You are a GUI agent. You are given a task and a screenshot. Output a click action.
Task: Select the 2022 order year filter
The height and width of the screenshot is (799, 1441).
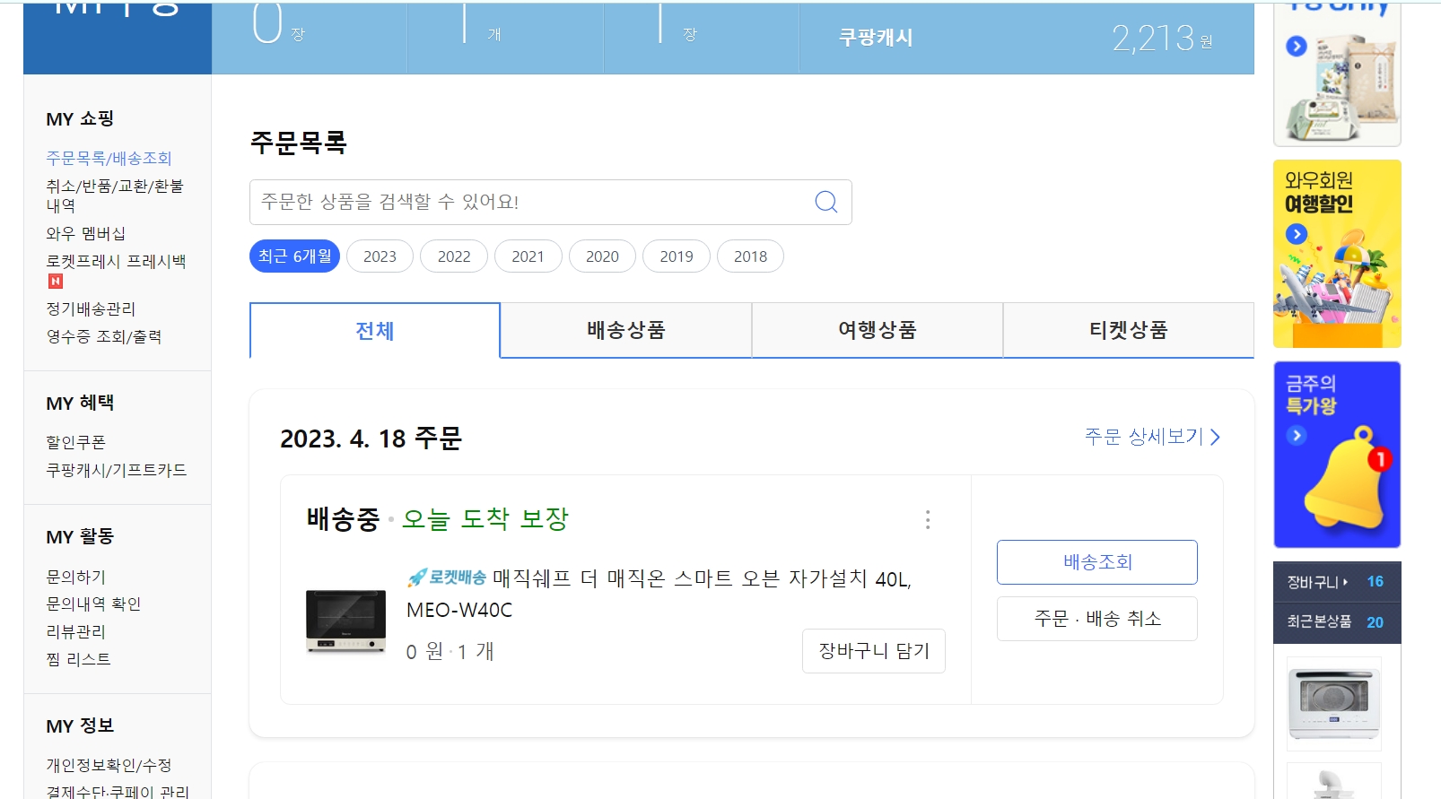(454, 256)
